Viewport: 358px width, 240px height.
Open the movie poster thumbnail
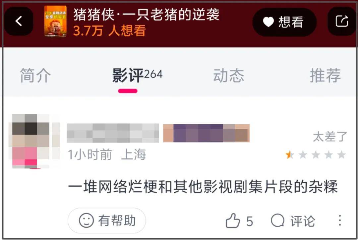click(55, 21)
